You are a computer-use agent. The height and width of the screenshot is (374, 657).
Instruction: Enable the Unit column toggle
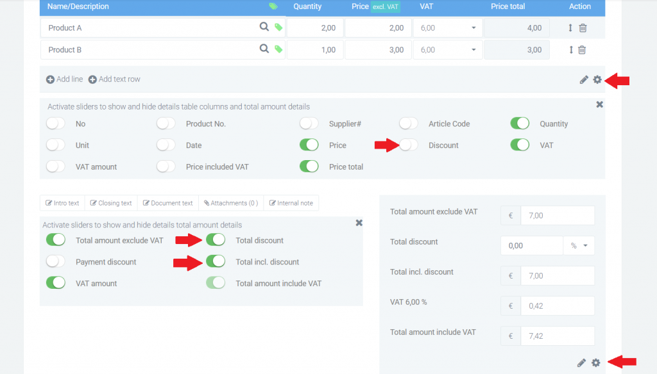click(55, 145)
